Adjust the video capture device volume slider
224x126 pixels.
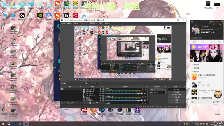click(x=122, y=100)
